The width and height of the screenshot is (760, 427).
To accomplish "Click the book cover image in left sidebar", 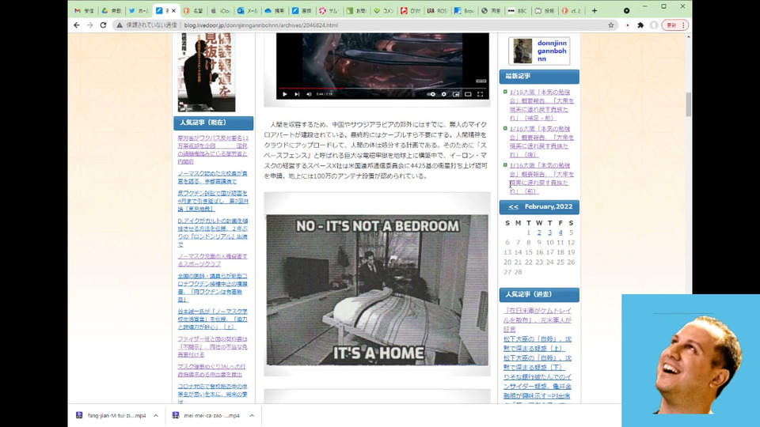I will tap(207, 73).
